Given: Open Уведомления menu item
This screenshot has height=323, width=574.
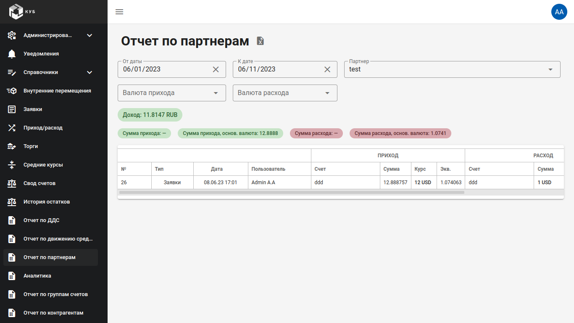Looking at the screenshot, I should point(50,54).
